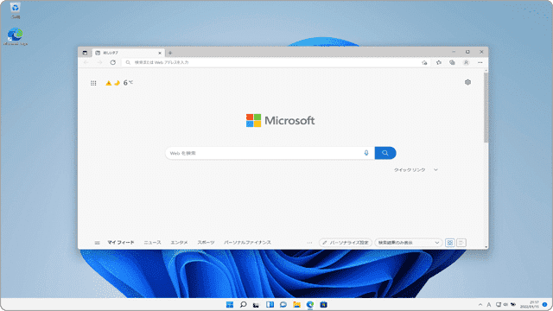Open the app launcher grid

coord(93,83)
